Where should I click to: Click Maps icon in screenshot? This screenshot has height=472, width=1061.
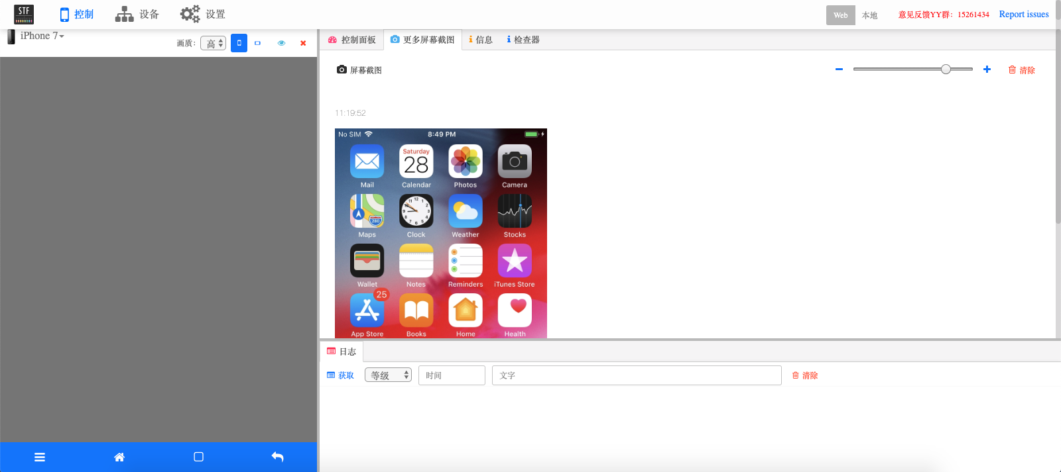coord(367,211)
